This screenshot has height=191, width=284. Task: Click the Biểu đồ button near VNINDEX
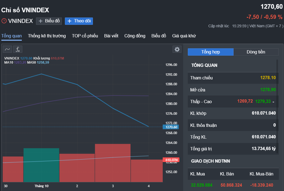click(49, 21)
